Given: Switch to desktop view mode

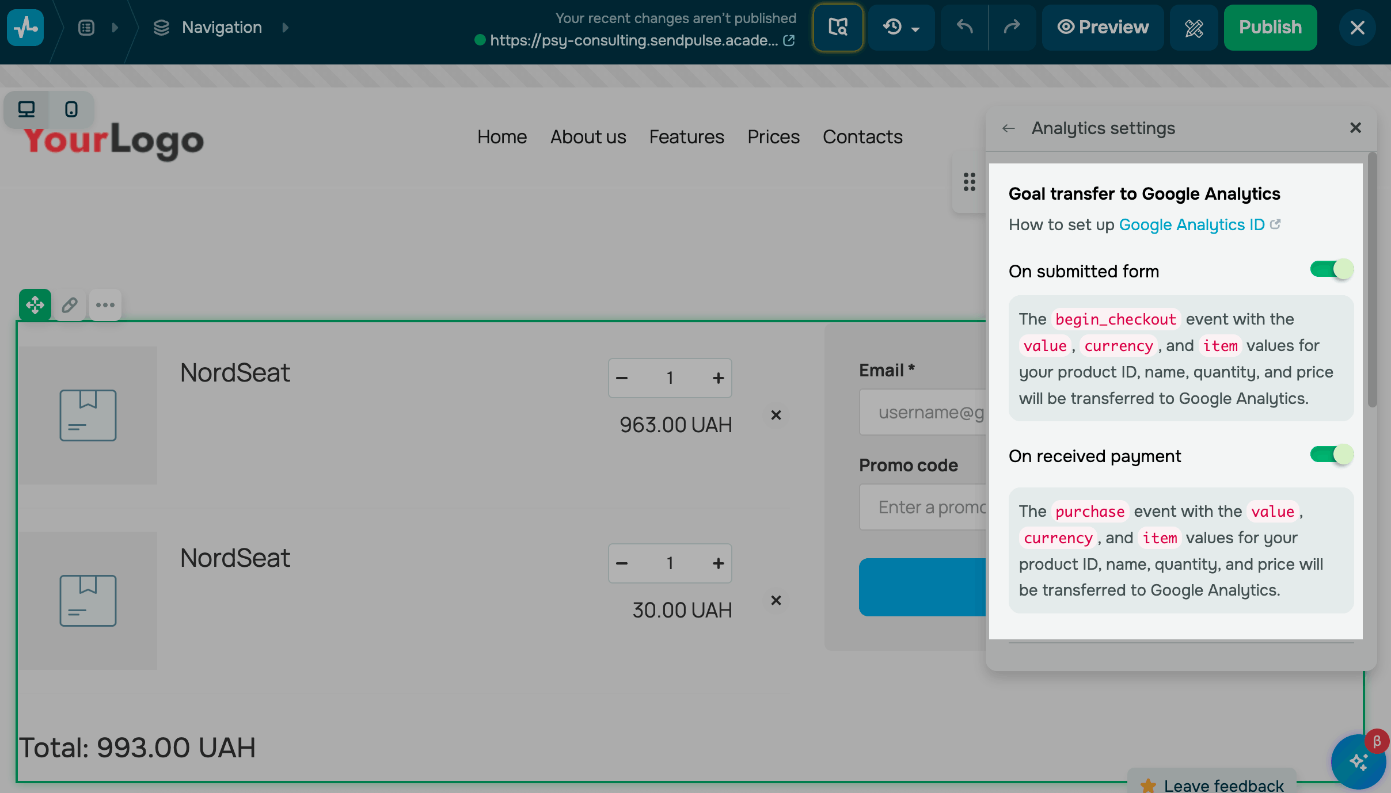Looking at the screenshot, I should tap(26, 109).
